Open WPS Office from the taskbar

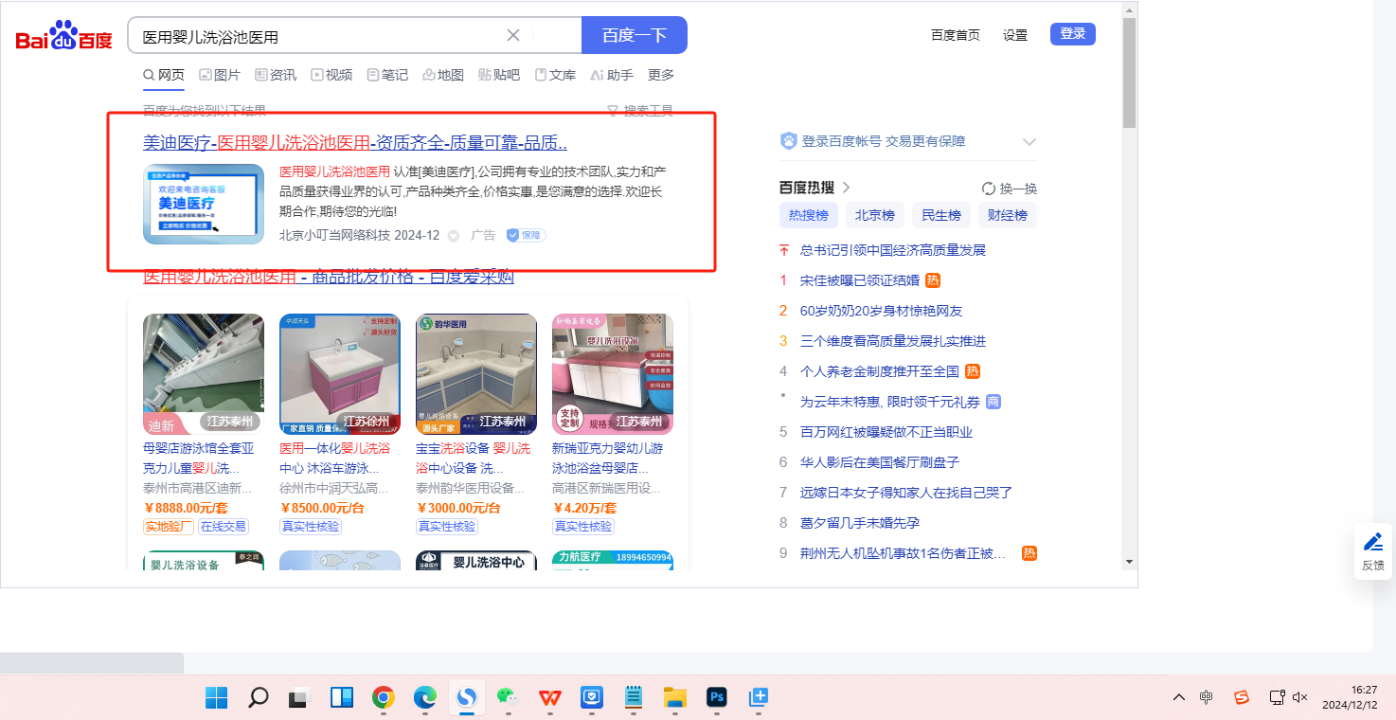coord(549,698)
